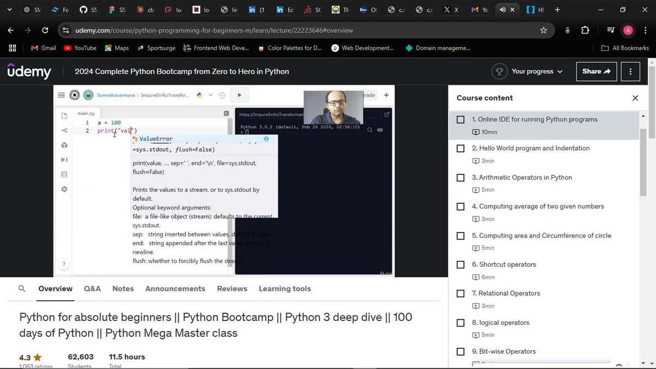The height and width of the screenshot is (369, 656).
Task: Click the green Run button in video
Action: (x=239, y=95)
